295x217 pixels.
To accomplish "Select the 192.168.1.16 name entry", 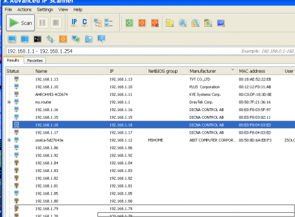I will click(47, 110).
